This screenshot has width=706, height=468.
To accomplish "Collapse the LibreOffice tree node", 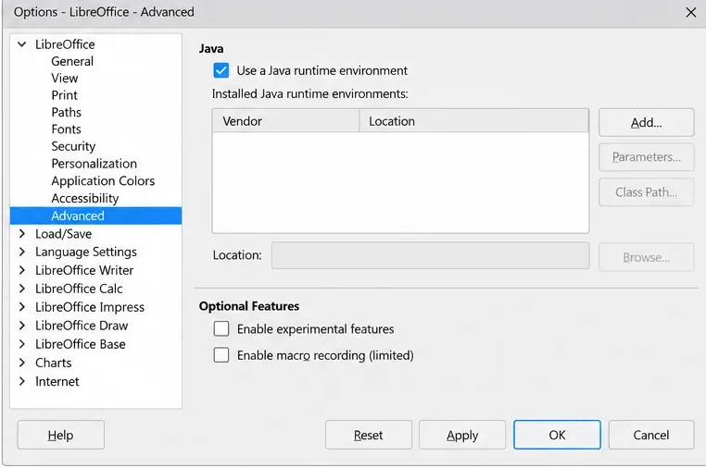I will click(21, 44).
